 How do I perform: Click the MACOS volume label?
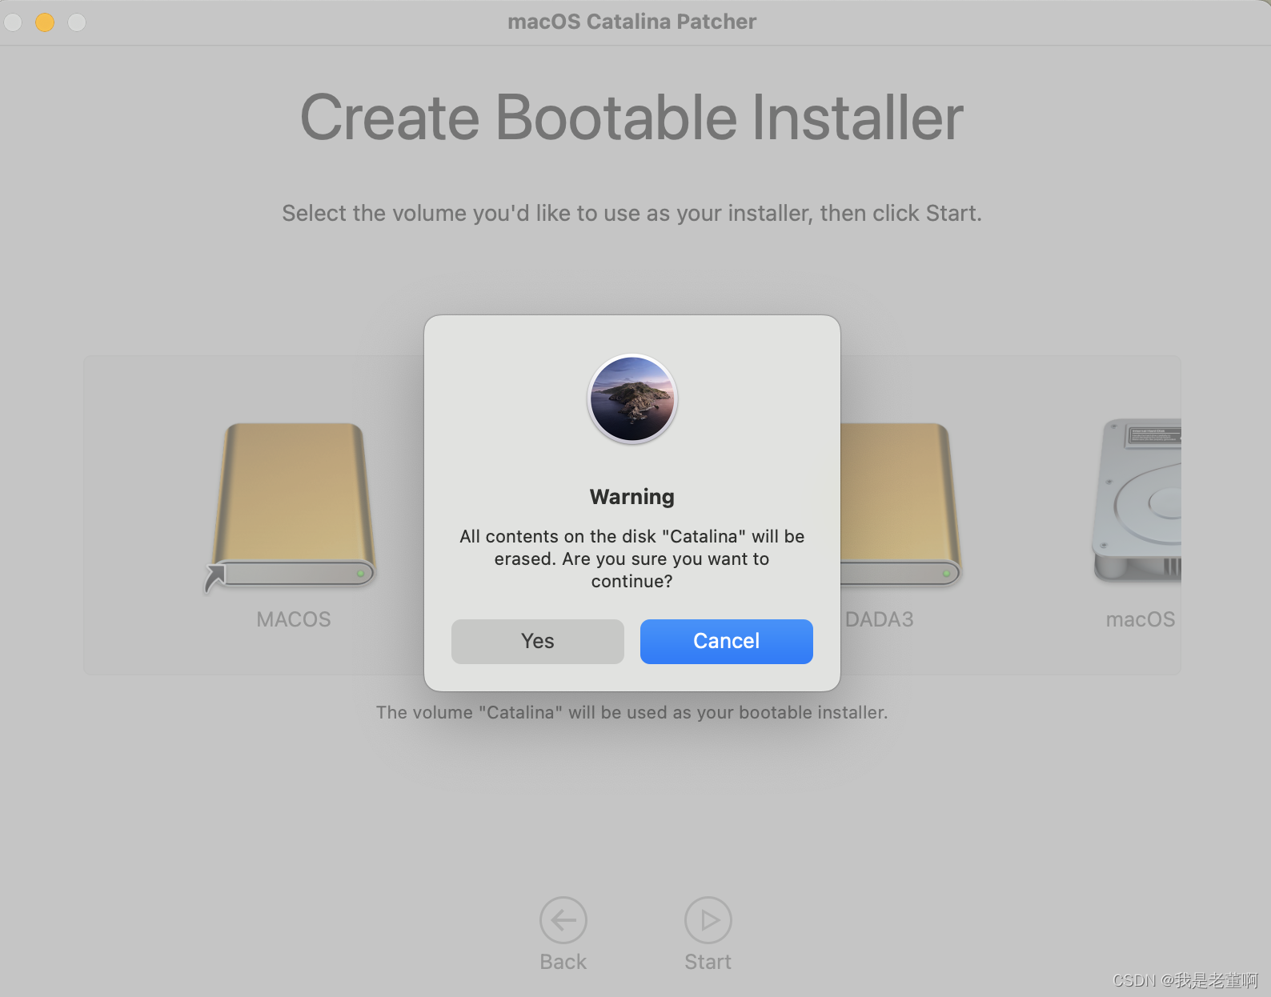(x=294, y=619)
